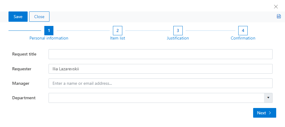The width and height of the screenshot is (285, 127).
Task: Save the request form
Action: pos(18,17)
